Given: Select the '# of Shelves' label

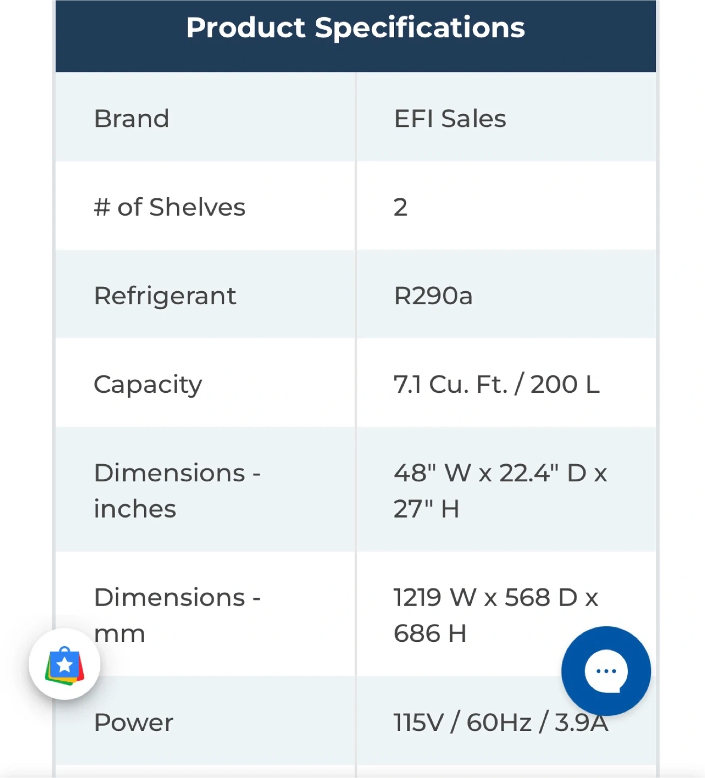Looking at the screenshot, I should [x=170, y=207].
